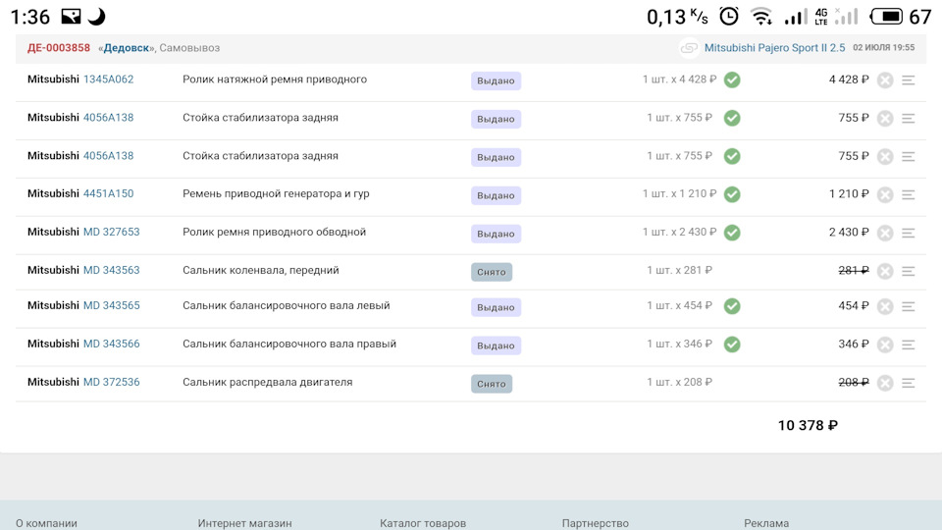The width and height of the screenshot is (942, 530).
Task: Click the green check mark for the 4 428 ₽ item
Action: 732,80
